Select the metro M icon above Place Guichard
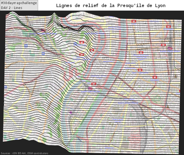Screen dimensions: 184x155 point(141,52)
